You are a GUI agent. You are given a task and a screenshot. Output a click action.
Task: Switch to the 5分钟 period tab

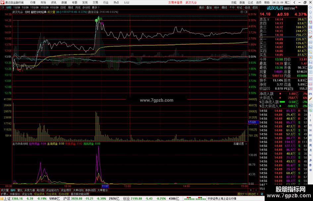25,8
